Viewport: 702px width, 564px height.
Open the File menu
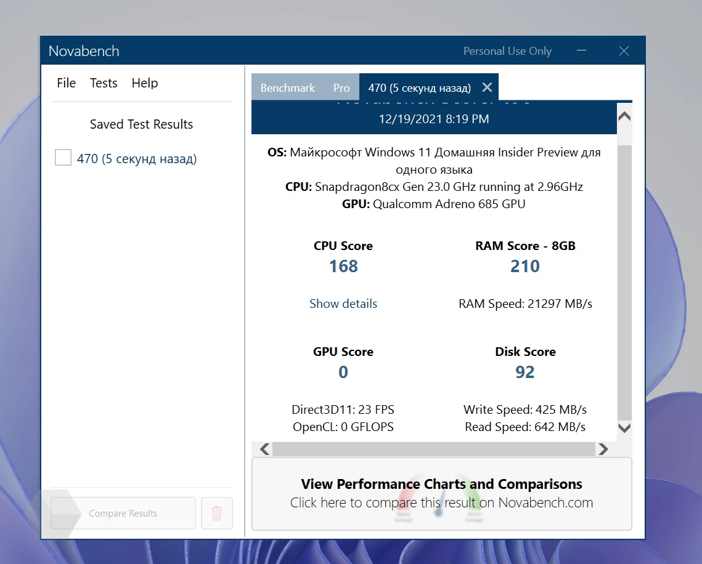pos(66,83)
